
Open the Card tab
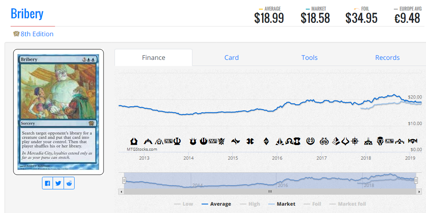(x=232, y=57)
